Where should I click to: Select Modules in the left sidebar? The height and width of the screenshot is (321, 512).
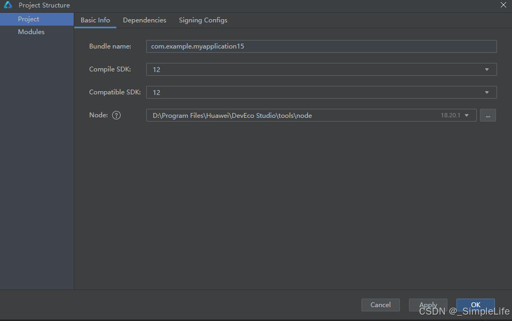[37, 32]
